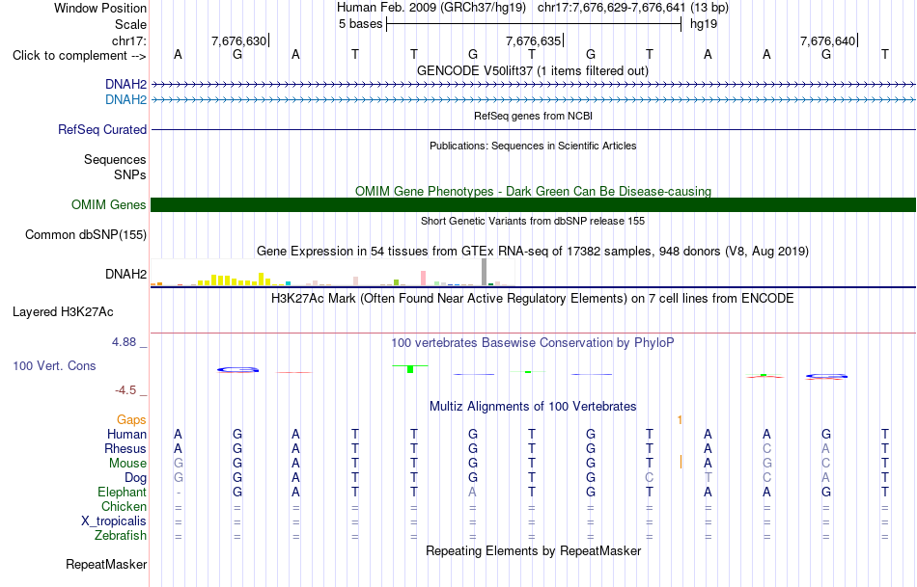This screenshot has height=587, width=917.
Task: Click the tall gray bar in GTEx chart
Action: pos(484,272)
